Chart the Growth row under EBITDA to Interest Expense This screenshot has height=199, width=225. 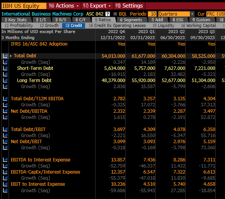tap(5, 166)
